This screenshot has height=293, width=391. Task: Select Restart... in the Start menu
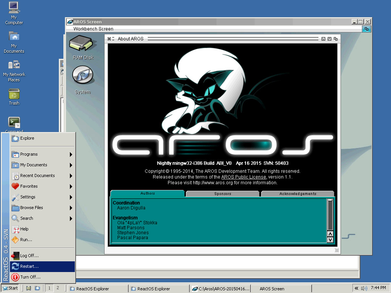[43, 267]
